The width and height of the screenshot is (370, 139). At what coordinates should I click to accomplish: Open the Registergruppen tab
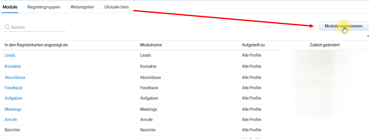point(44,7)
